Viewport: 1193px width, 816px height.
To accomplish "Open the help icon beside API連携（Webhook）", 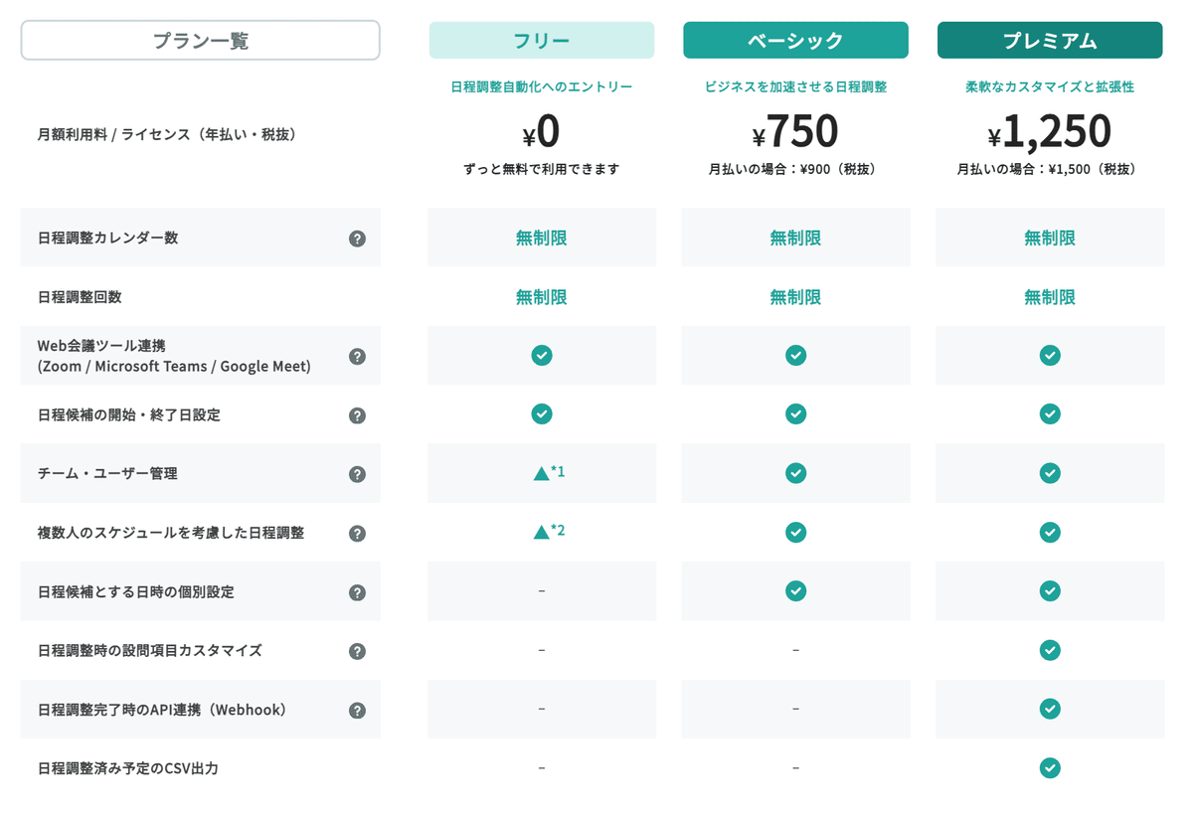I will [x=357, y=709].
